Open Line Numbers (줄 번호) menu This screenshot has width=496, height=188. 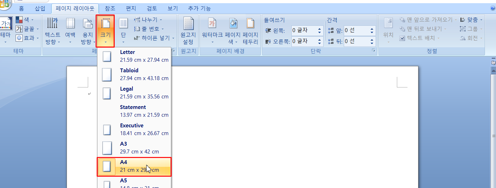[x=149, y=29]
